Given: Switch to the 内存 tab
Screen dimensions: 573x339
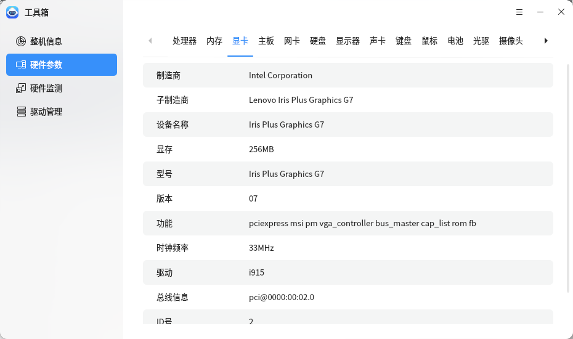Looking at the screenshot, I should (214, 41).
